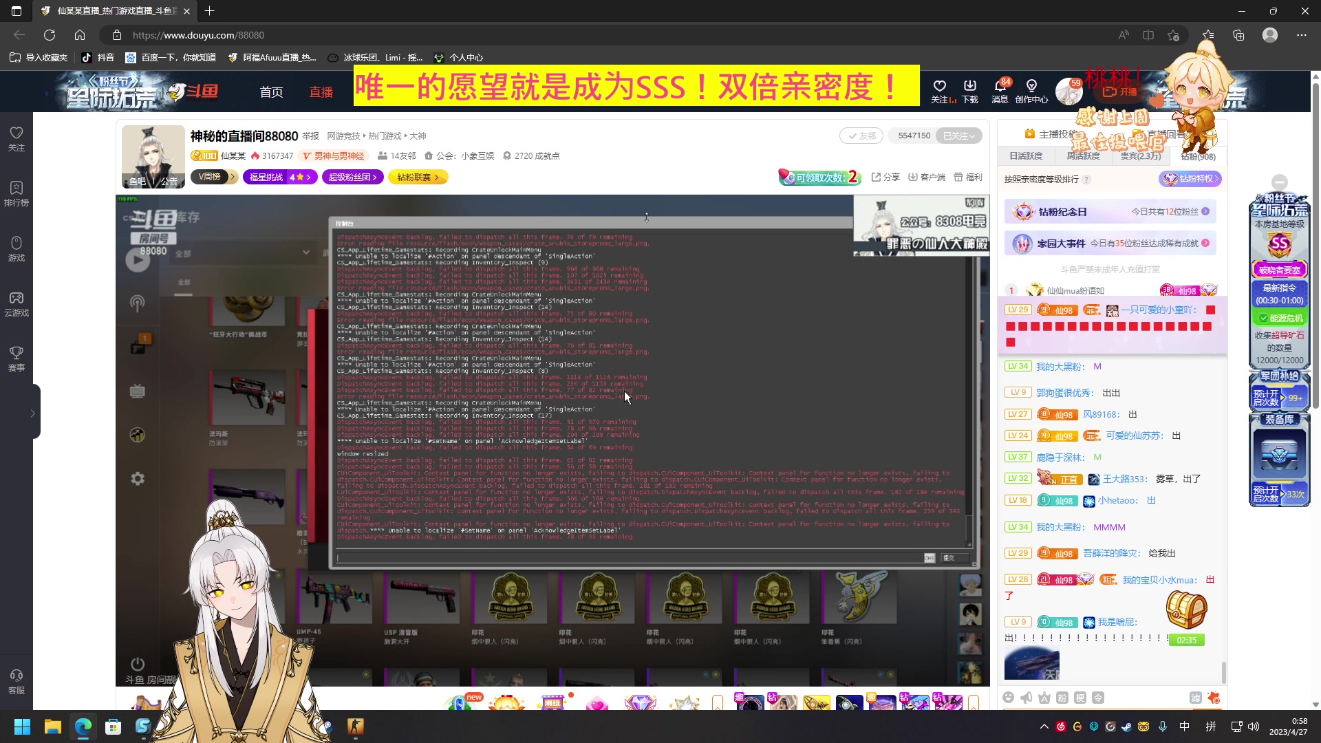Viewport: 1321px width, 743px height.
Task: Open the 已关注 followed dropdown
Action: pyautogui.click(x=958, y=136)
